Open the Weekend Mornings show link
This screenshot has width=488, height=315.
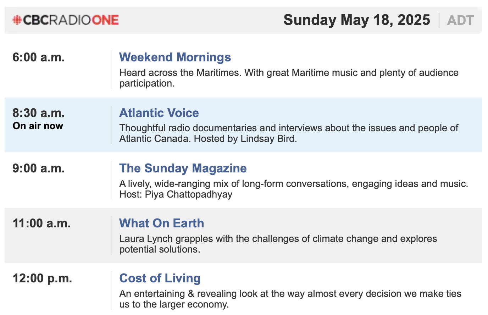coord(175,57)
